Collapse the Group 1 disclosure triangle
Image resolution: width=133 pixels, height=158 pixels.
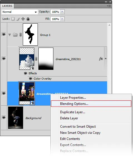9,35
